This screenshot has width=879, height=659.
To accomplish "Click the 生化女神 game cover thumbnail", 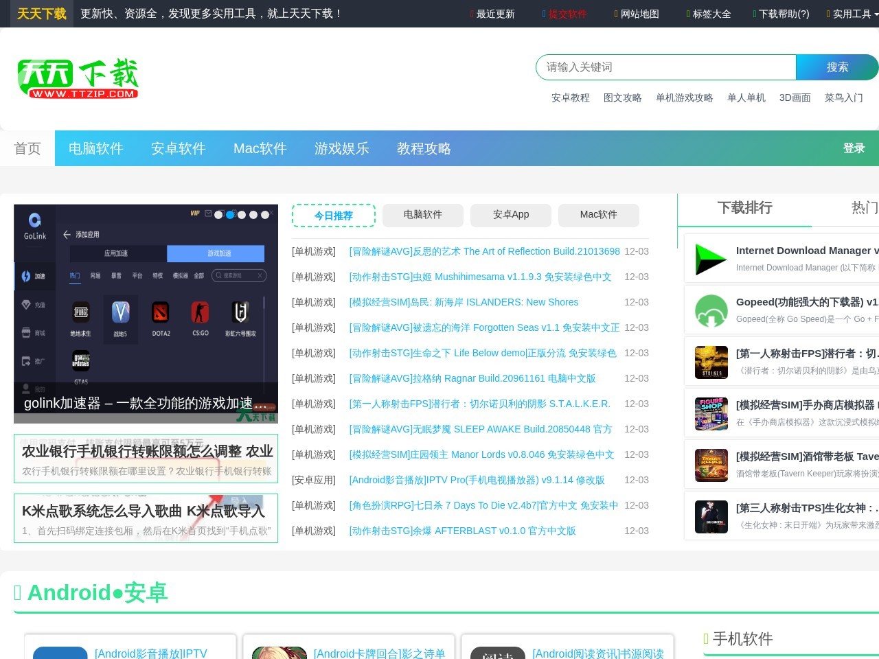I will pyautogui.click(x=711, y=516).
